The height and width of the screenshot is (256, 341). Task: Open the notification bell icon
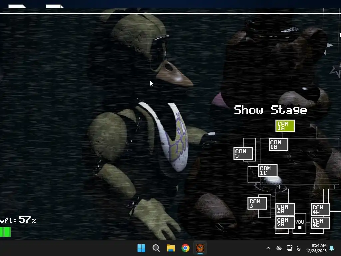[332, 248]
